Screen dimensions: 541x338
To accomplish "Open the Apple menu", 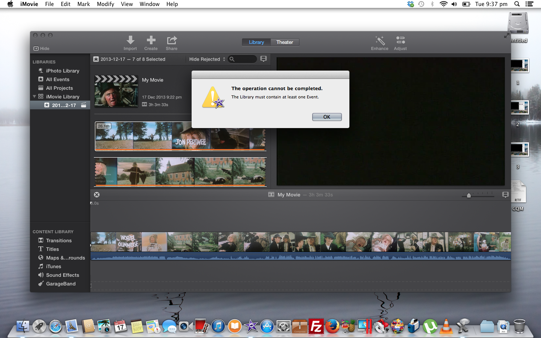I will [x=11, y=4].
